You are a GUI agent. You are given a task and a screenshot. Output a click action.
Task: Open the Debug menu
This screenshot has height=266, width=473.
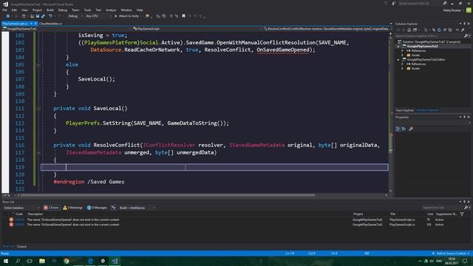(x=62, y=10)
